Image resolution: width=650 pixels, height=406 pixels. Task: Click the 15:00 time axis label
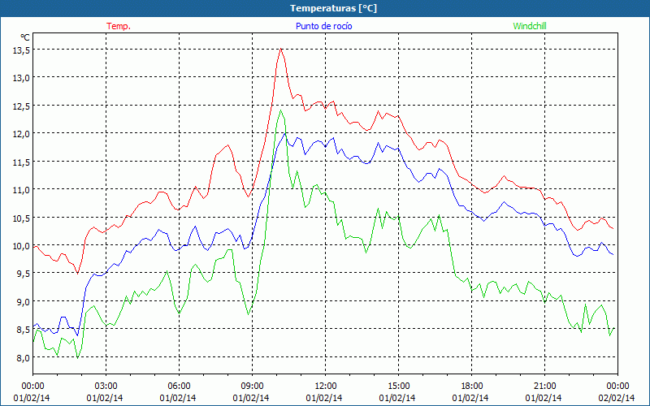tap(398, 386)
